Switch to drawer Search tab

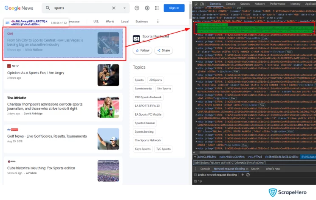[x=255, y=169]
